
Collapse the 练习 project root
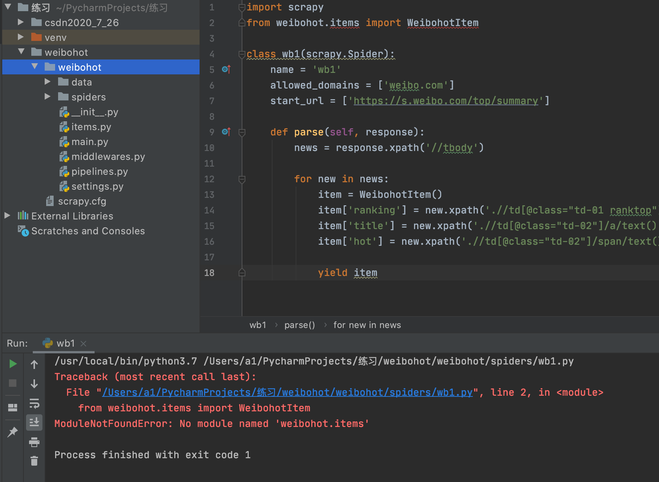8,7
